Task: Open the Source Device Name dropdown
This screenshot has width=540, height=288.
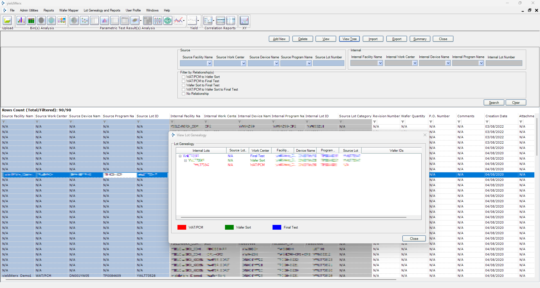Action: 276,63
